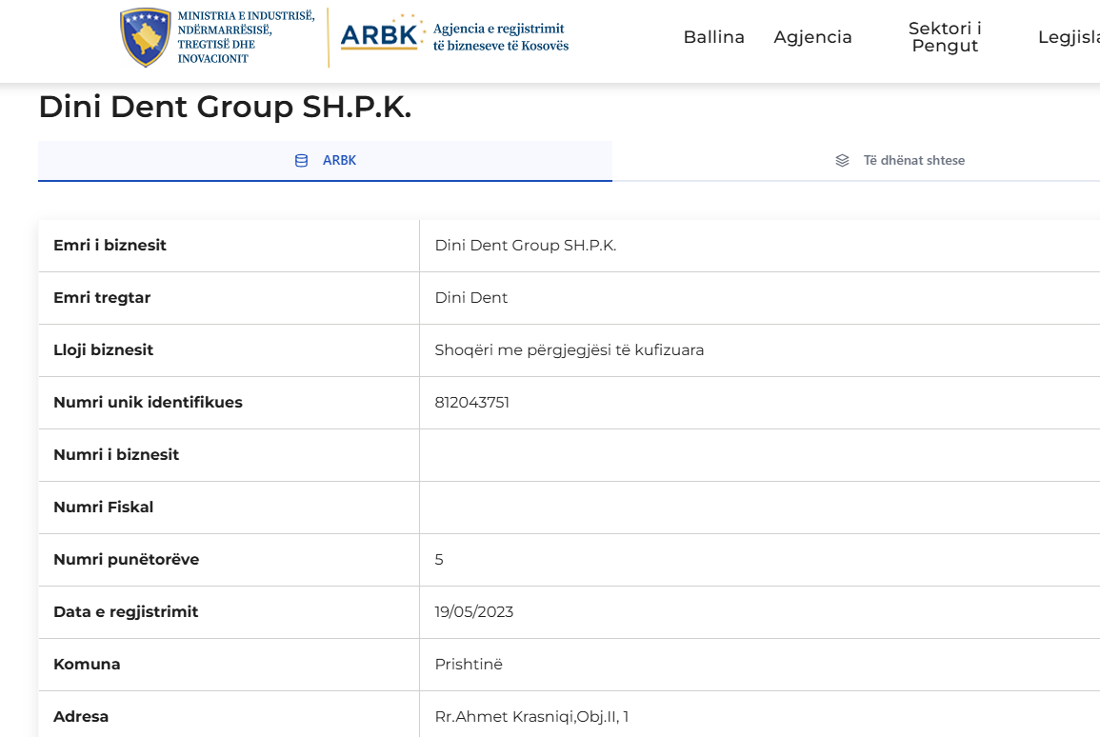Select Shoqëri me përgjegjësi të kufizuara value

pyautogui.click(x=569, y=349)
